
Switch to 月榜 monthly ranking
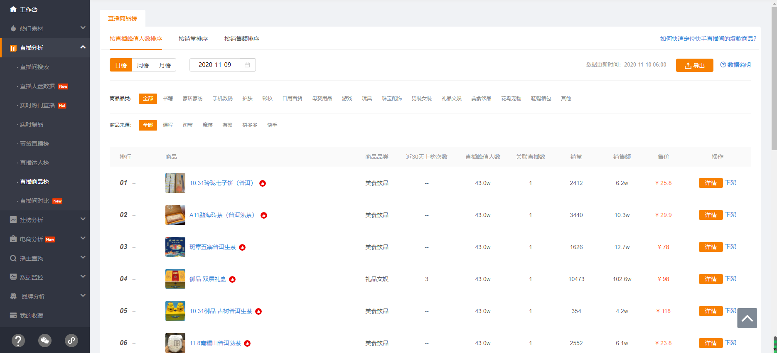(165, 65)
